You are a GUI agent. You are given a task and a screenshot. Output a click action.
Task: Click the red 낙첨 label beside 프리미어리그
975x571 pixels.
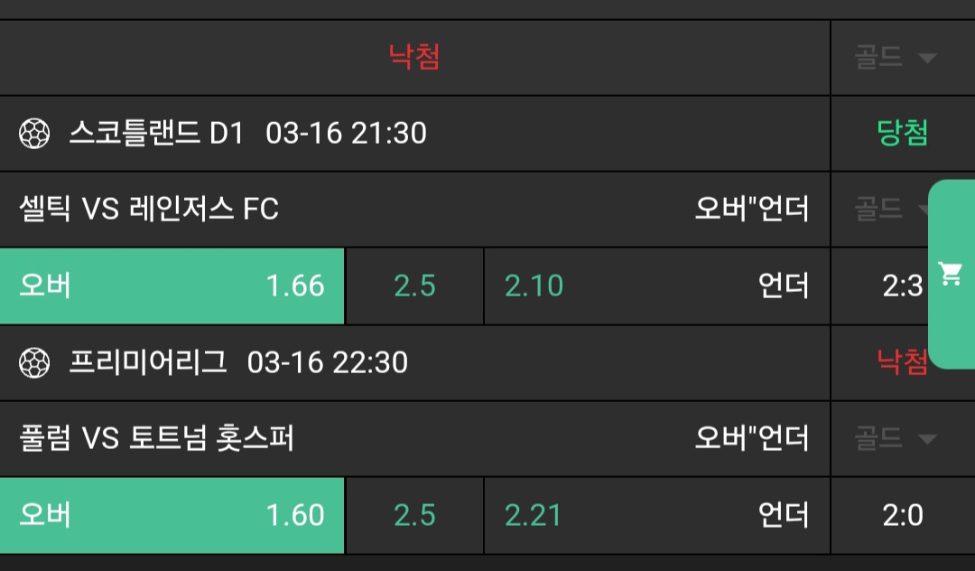coord(903,362)
